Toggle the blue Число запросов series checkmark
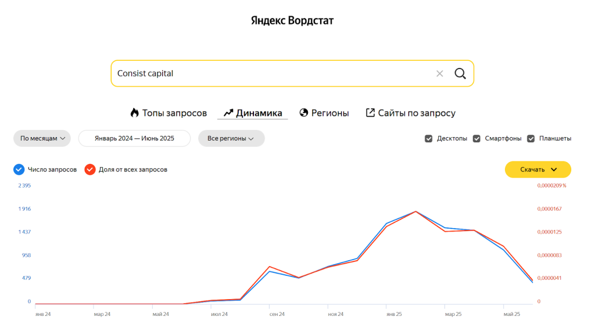The height and width of the screenshot is (320, 595). pyautogui.click(x=19, y=170)
